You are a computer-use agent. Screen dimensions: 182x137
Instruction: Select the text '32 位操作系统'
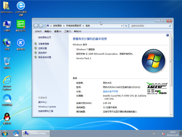click(x=110, y=107)
